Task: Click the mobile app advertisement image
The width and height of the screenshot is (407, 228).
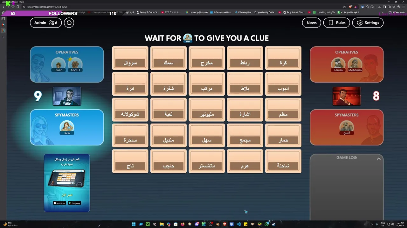Action: pyautogui.click(x=67, y=183)
